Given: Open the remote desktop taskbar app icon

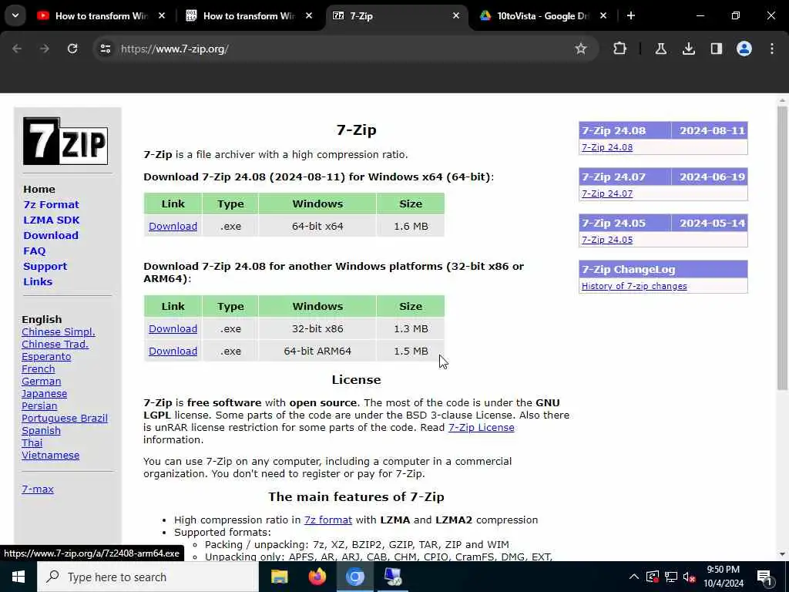Looking at the screenshot, I should [392, 577].
